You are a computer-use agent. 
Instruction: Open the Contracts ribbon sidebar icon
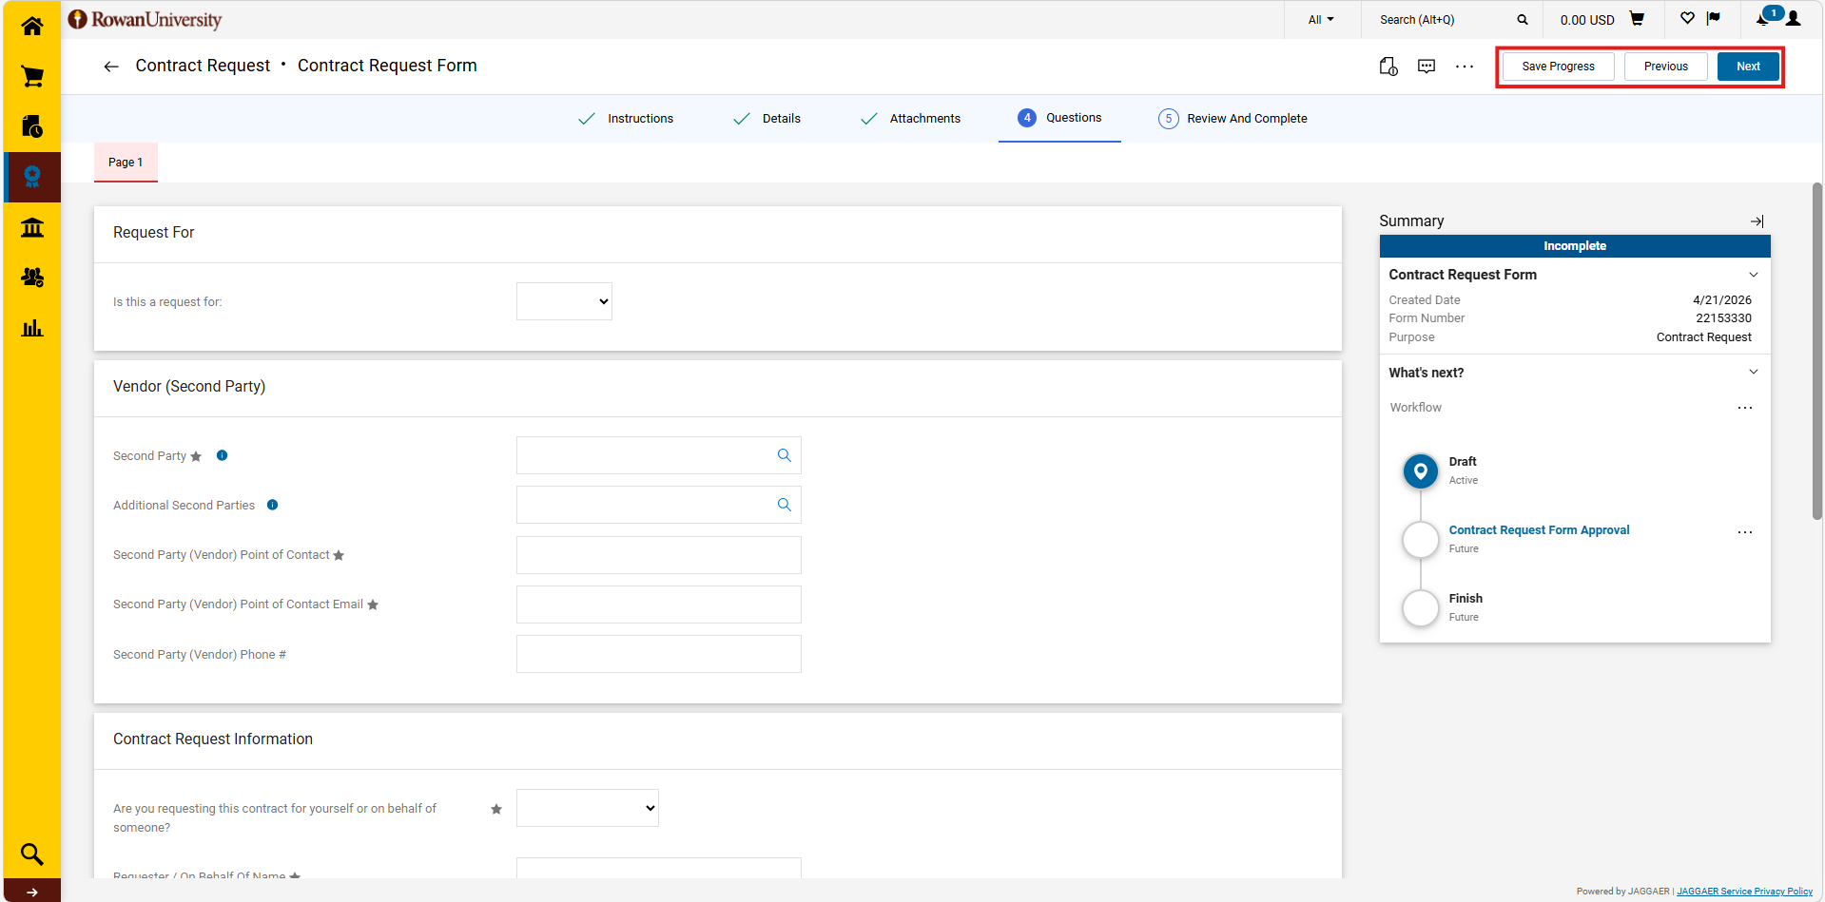pos(32,177)
